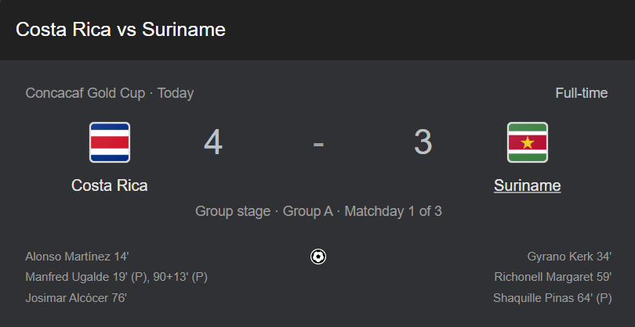The image size is (635, 327).
Task: Click scorer Alonso Martínez 14'
Action: pos(77,257)
